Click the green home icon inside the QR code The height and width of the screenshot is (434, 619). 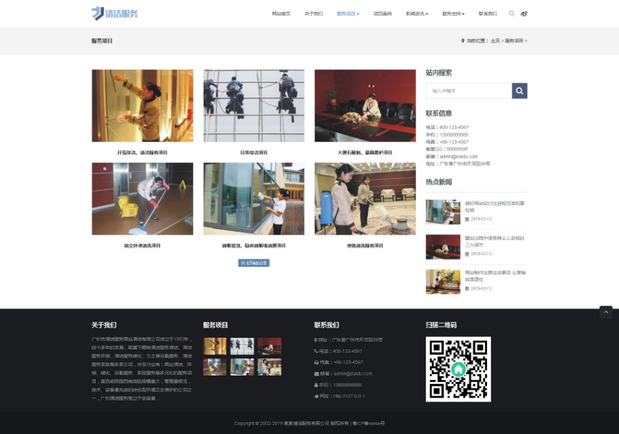tap(458, 369)
